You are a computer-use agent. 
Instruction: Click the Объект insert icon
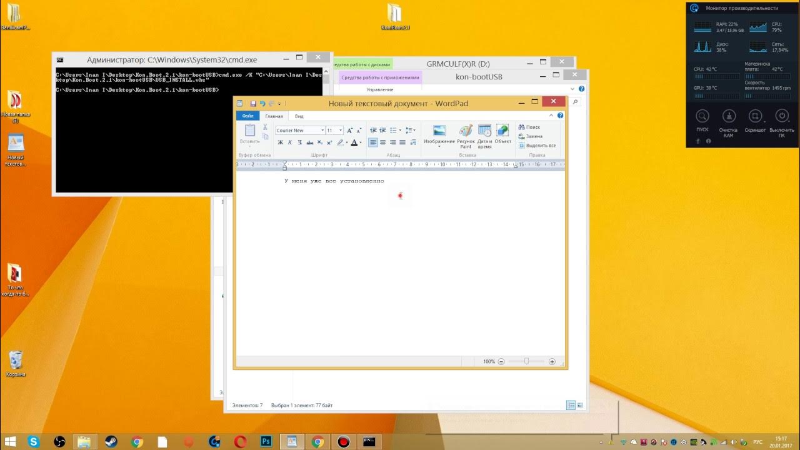pyautogui.click(x=503, y=131)
